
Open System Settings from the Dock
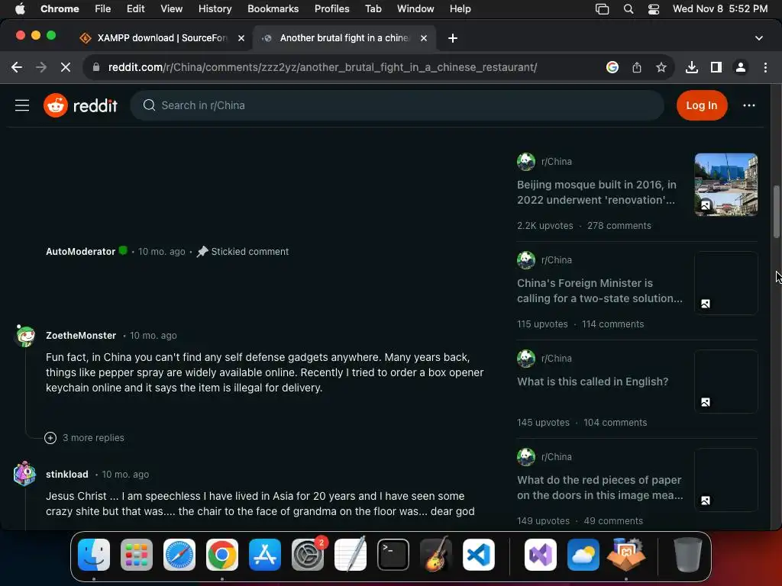[308, 555]
